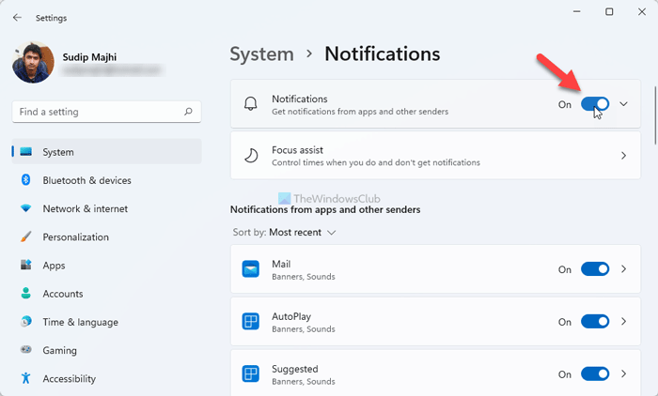This screenshot has height=396, width=658.
Task: Open Focus assist settings chevron
Action: pos(623,155)
